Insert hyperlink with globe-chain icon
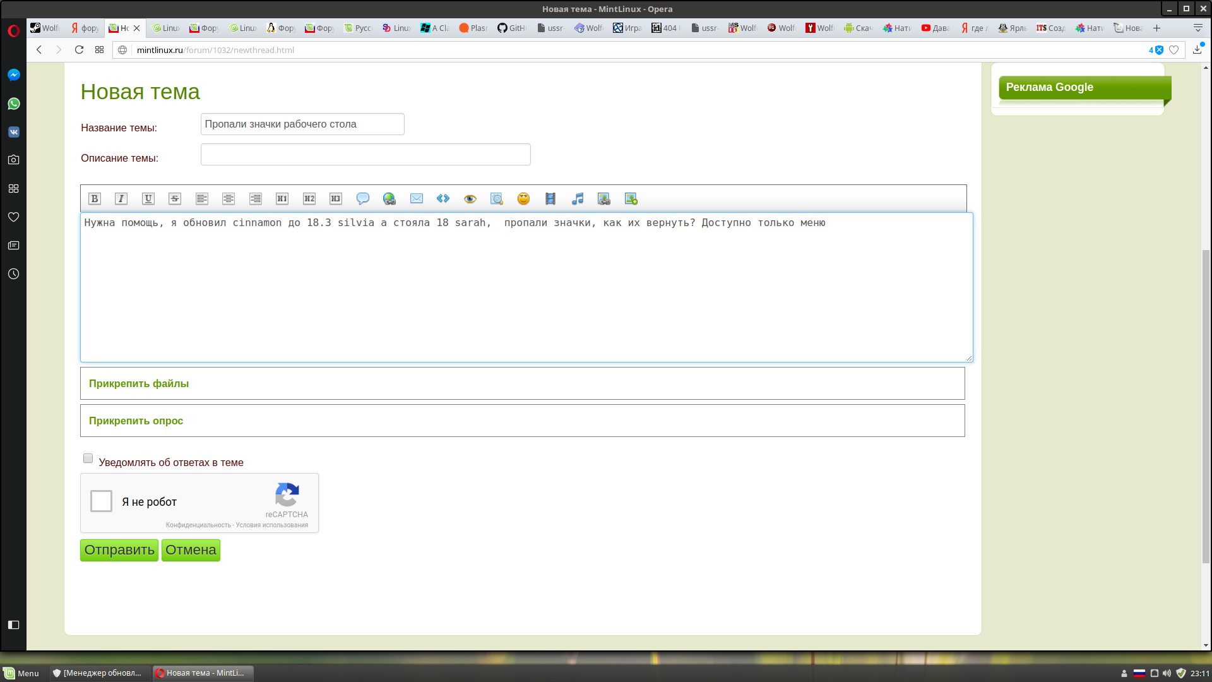Screen dimensions: 1212x682 (389, 199)
